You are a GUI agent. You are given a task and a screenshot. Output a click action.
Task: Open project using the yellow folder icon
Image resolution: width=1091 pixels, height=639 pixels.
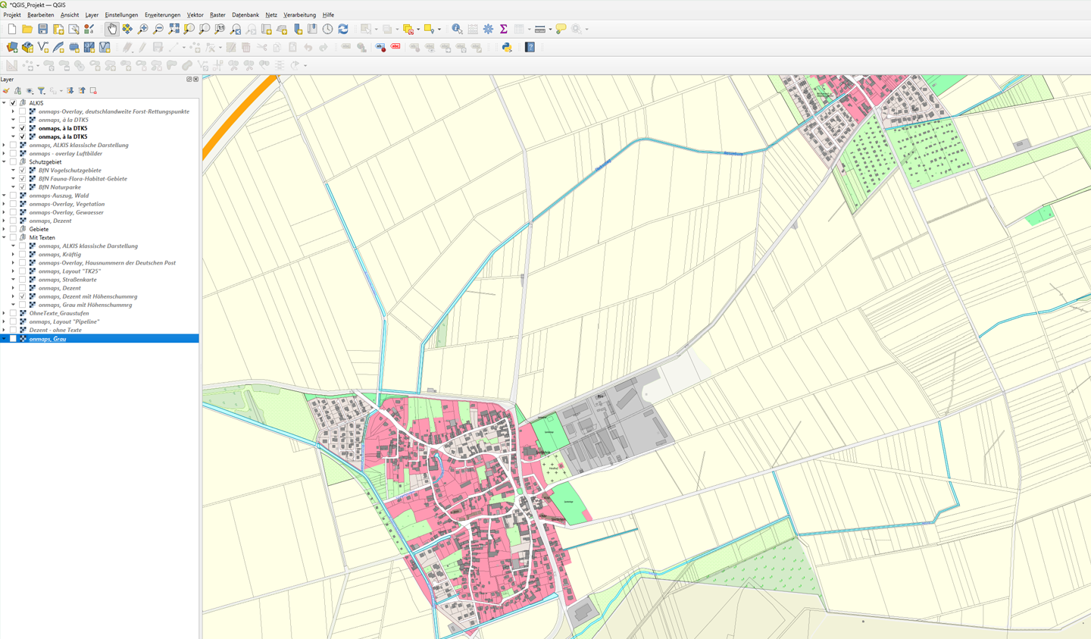click(x=27, y=29)
